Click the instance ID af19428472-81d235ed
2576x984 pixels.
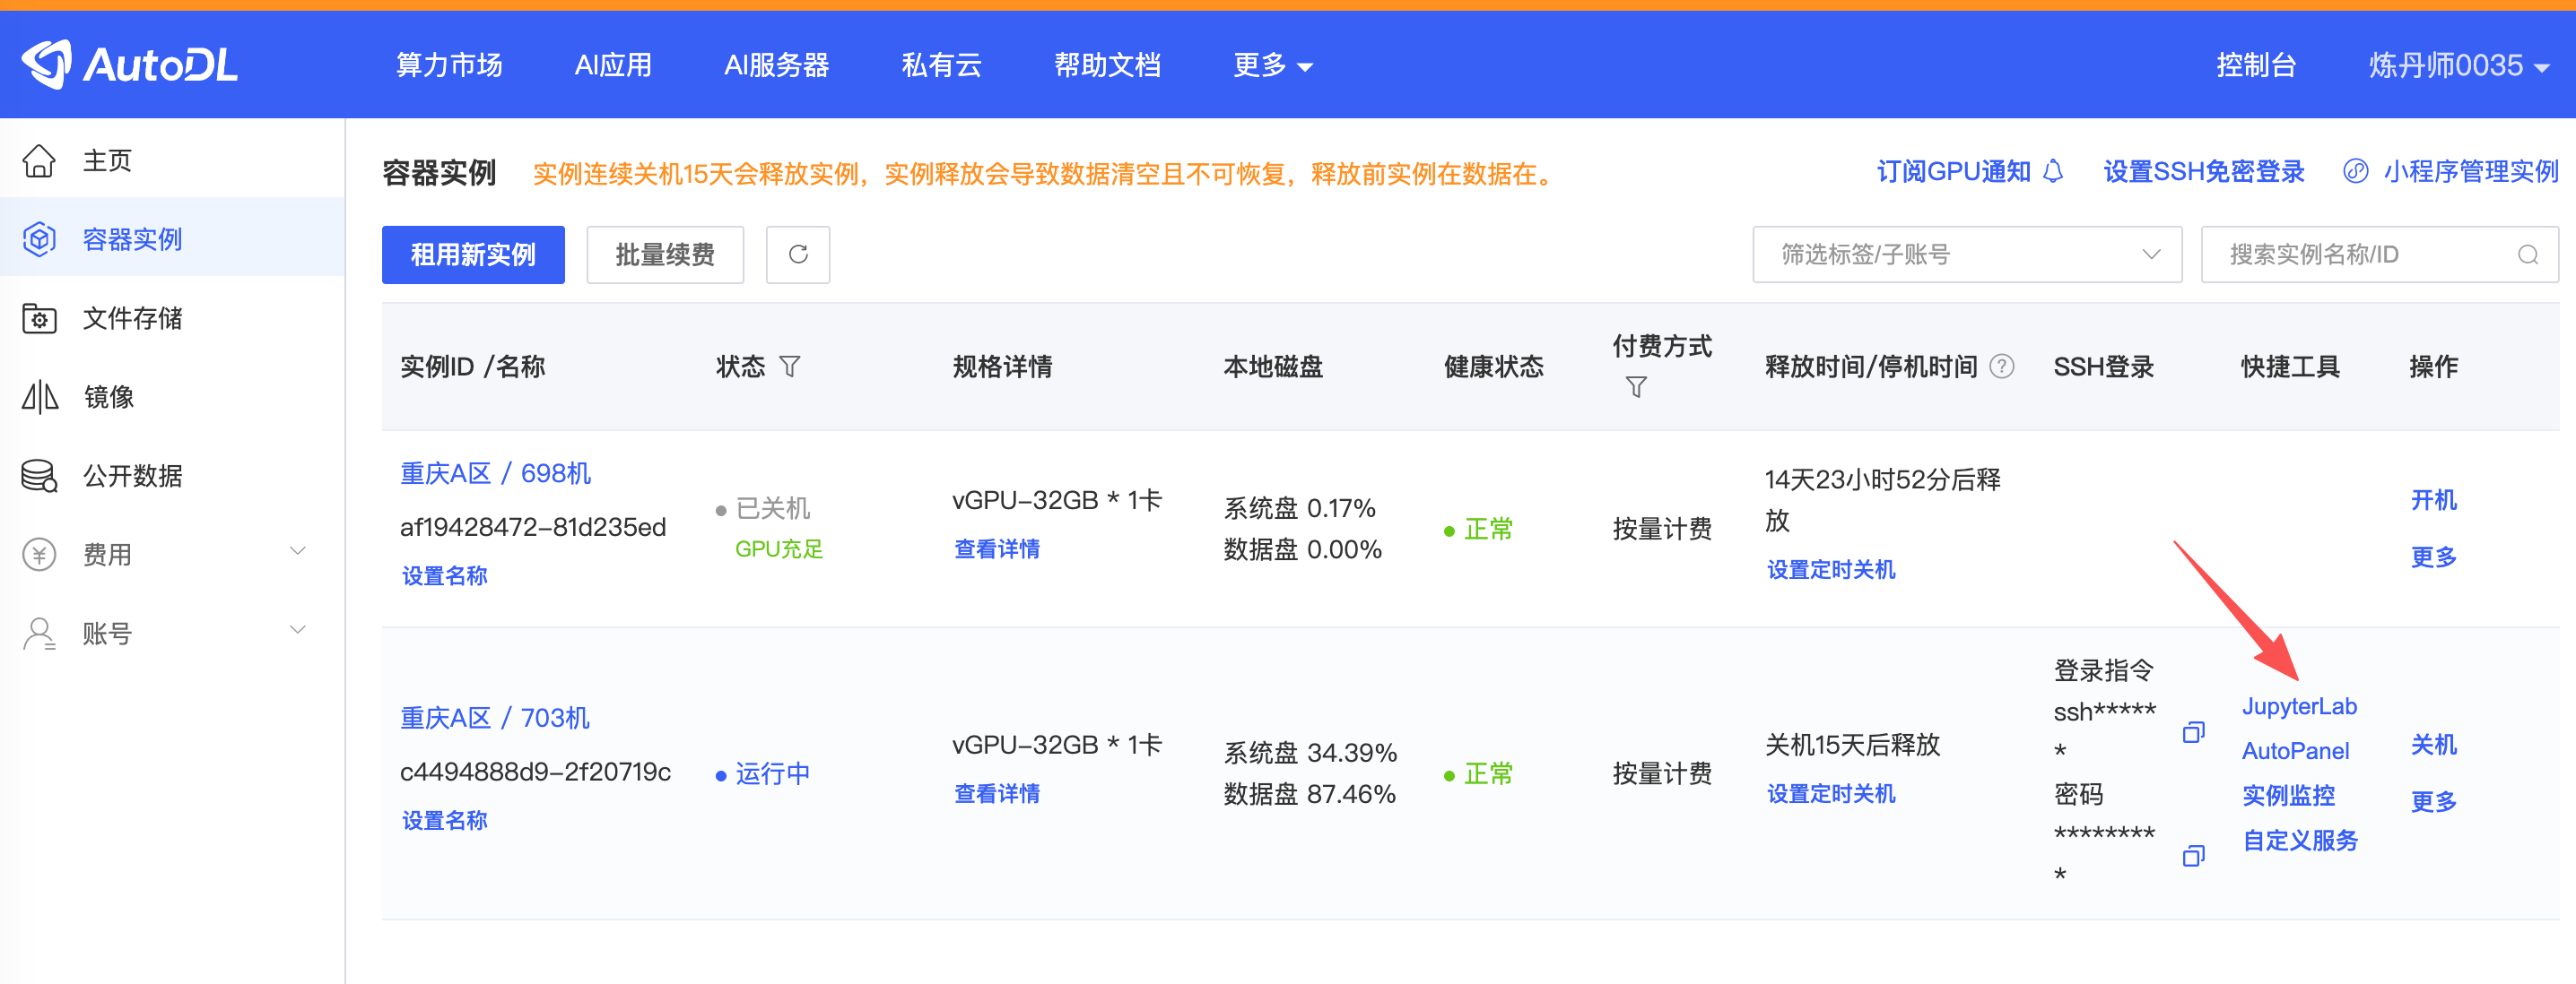[533, 526]
